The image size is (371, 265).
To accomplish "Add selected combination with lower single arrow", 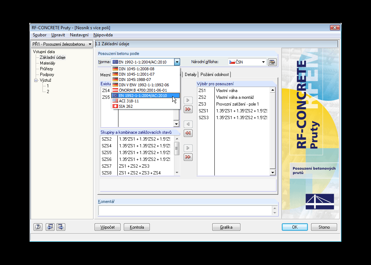I will [x=188, y=148].
